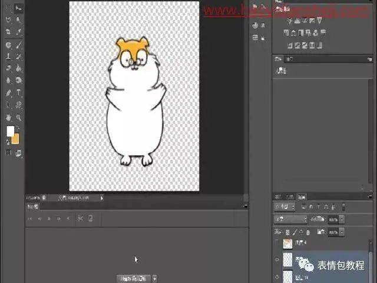Open dropdown arrow beside create animation button
This screenshot has height=283, width=377.
(154, 279)
